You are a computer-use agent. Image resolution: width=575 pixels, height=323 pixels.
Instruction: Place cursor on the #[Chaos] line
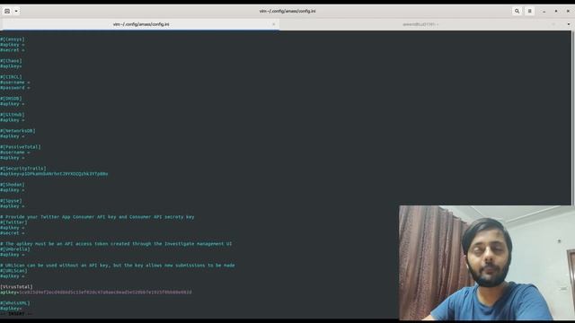(11, 61)
